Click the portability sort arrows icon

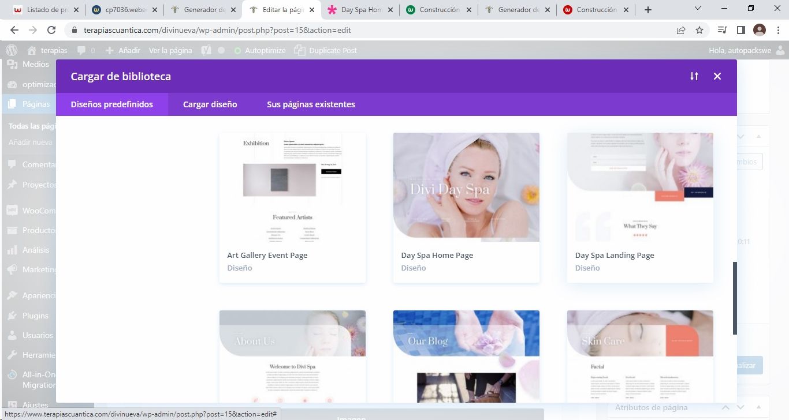[x=694, y=76]
